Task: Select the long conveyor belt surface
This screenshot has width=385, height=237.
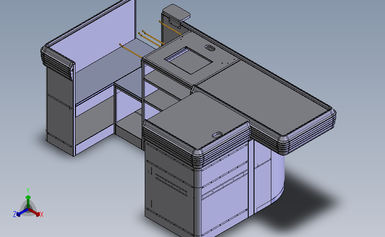Action: [264, 97]
